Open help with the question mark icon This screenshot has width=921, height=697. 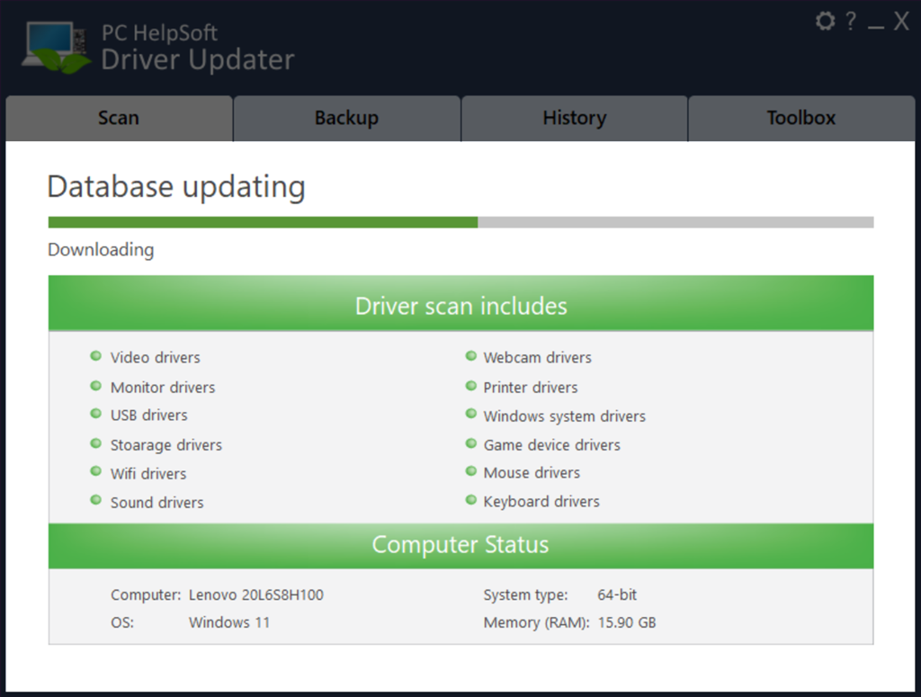coord(851,22)
